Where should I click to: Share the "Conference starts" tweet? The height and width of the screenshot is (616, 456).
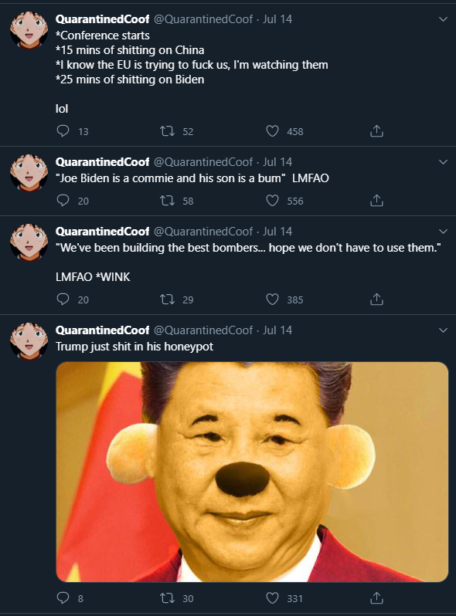click(376, 130)
